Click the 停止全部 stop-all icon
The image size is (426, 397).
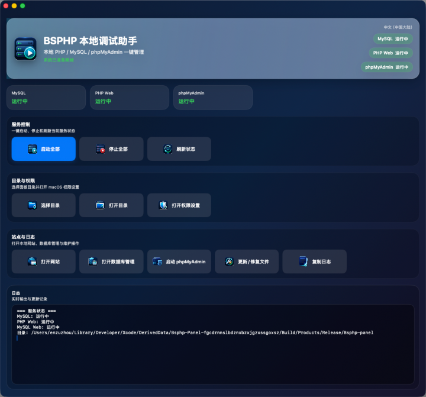[x=100, y=149]
